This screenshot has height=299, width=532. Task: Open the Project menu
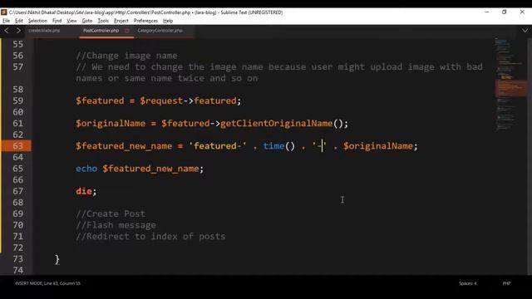pyautogui.click(x=121, y=21)
